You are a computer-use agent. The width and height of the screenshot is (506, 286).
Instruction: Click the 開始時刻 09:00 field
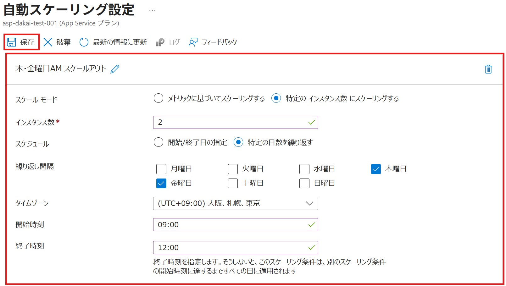pos(236,225)
